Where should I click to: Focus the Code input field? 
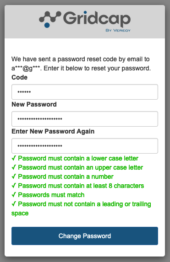[85, 92]
